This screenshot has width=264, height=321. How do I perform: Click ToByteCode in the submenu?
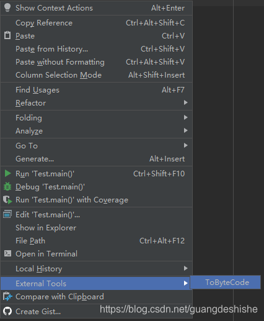(226, 282)
